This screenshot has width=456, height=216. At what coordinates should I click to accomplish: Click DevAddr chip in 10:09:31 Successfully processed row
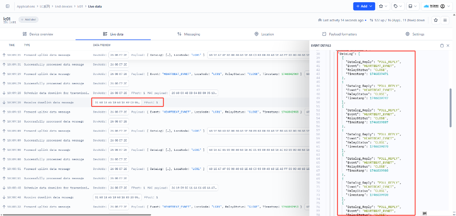click(x=119, y=64)
